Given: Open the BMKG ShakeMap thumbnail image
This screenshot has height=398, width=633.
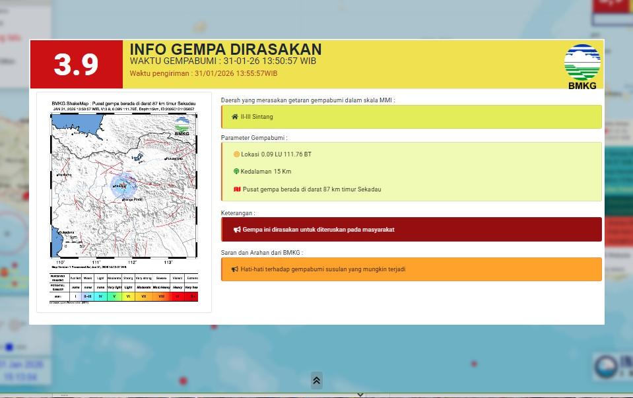Looking at the screenshot, I should [124, 202].
